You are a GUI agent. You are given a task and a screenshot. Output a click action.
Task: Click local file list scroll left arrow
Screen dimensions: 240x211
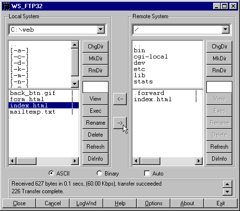[x=12, y=161]
